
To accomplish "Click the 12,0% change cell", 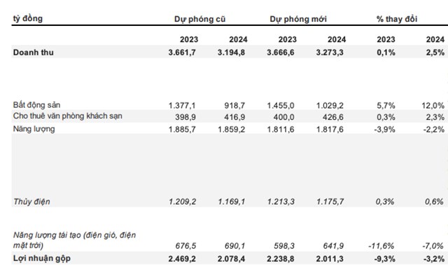I will [433, 106].
